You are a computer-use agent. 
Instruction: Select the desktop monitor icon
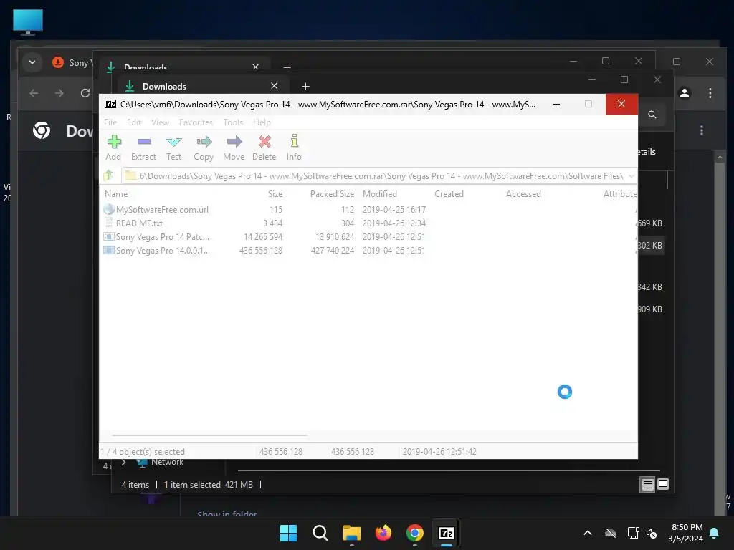tap(28, 21)
